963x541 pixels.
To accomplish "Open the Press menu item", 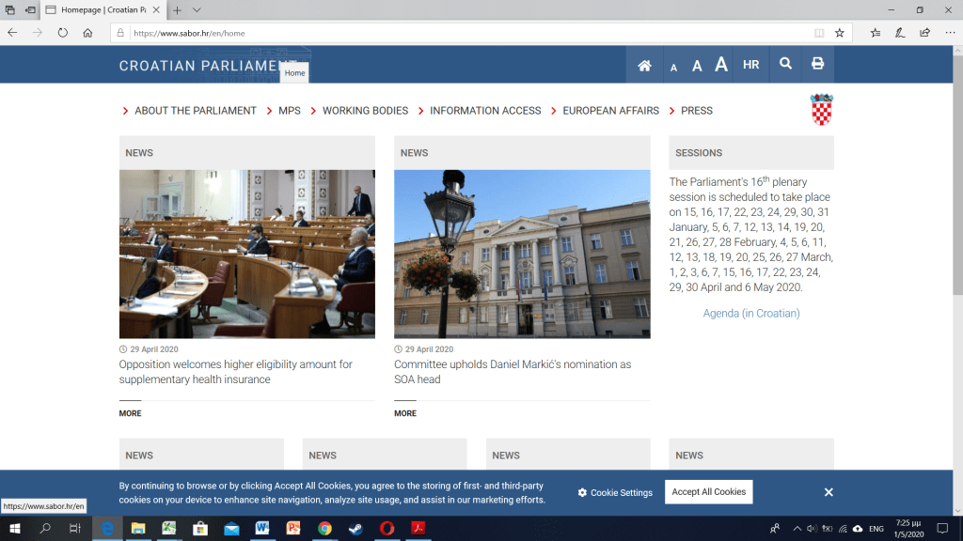I will point(696,111).
